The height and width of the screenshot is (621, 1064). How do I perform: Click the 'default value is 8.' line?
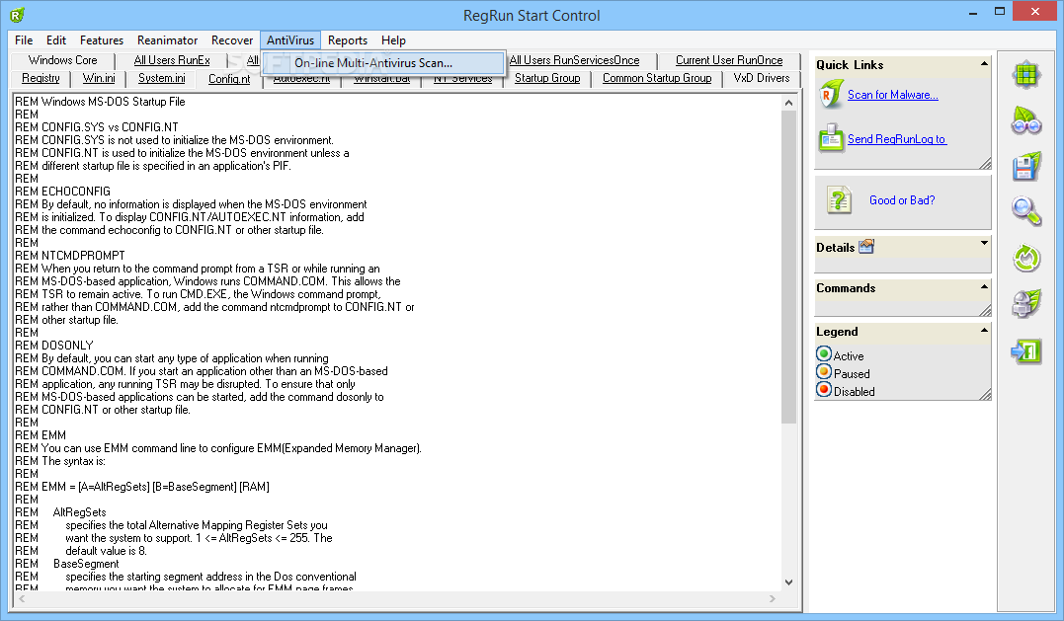coord(106,551)
